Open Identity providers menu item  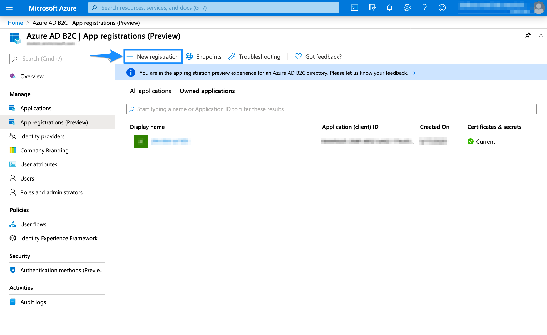42,136
